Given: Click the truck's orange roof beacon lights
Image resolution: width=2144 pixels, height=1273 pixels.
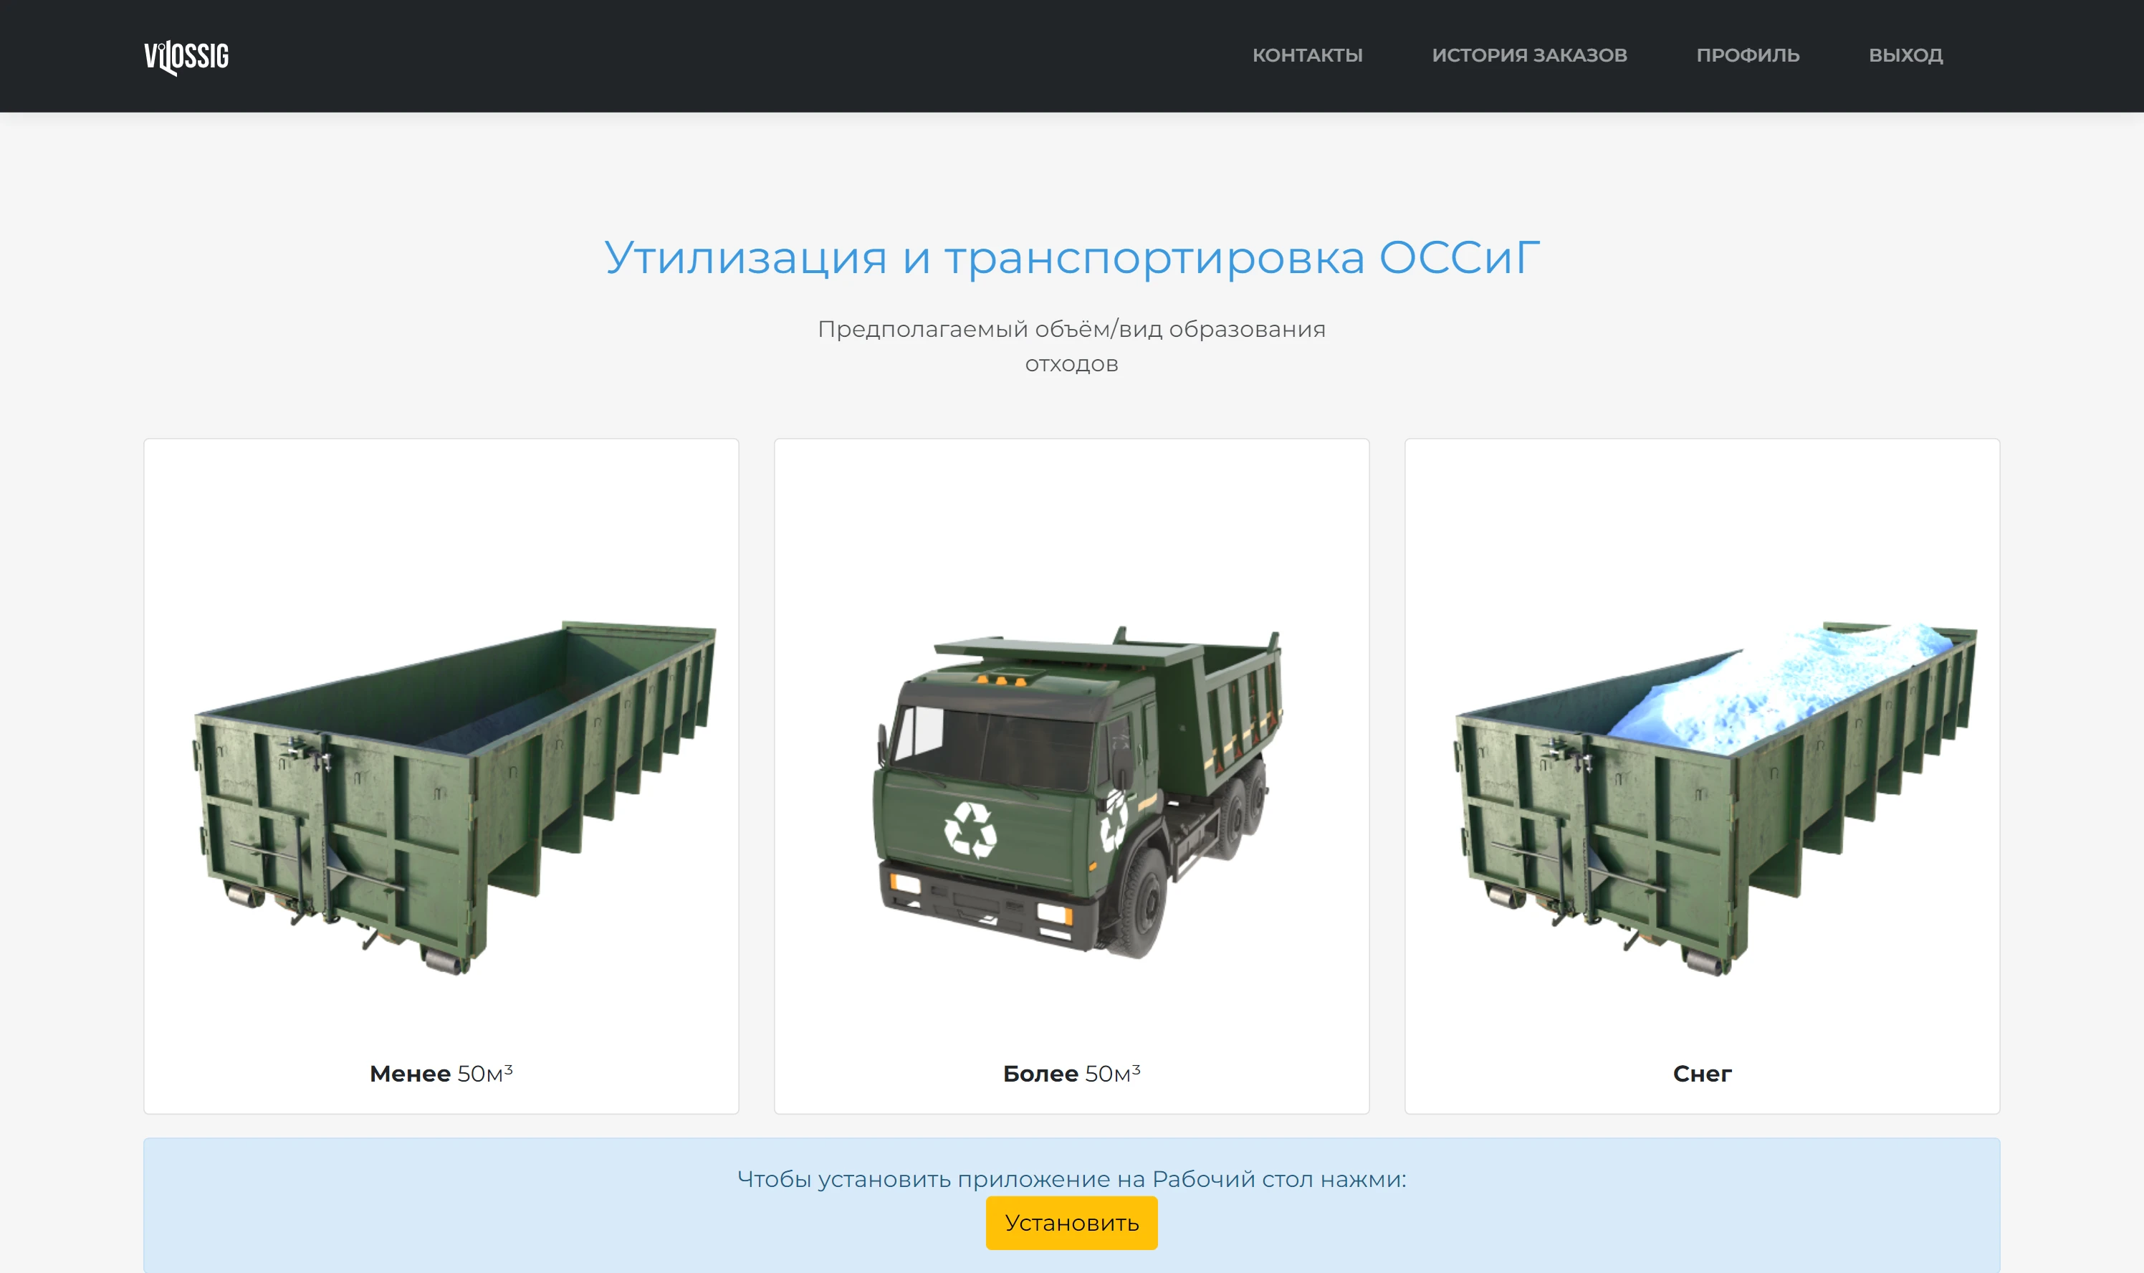Looking at the screenshot, I should pyautogui.click(x=1000, y=680).
